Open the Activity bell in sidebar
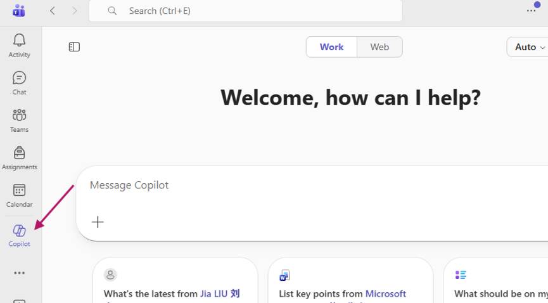Screen dimensions: 548x303 [x=19, y=46]
